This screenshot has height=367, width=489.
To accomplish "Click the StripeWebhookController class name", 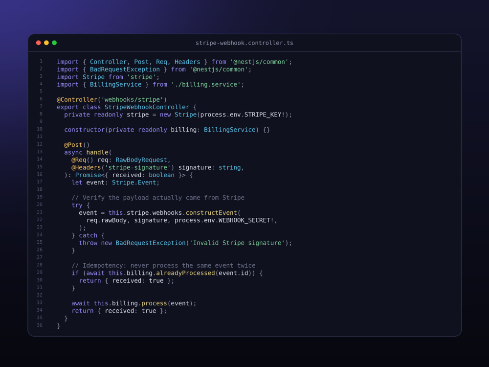I will [x=147, y=107].
